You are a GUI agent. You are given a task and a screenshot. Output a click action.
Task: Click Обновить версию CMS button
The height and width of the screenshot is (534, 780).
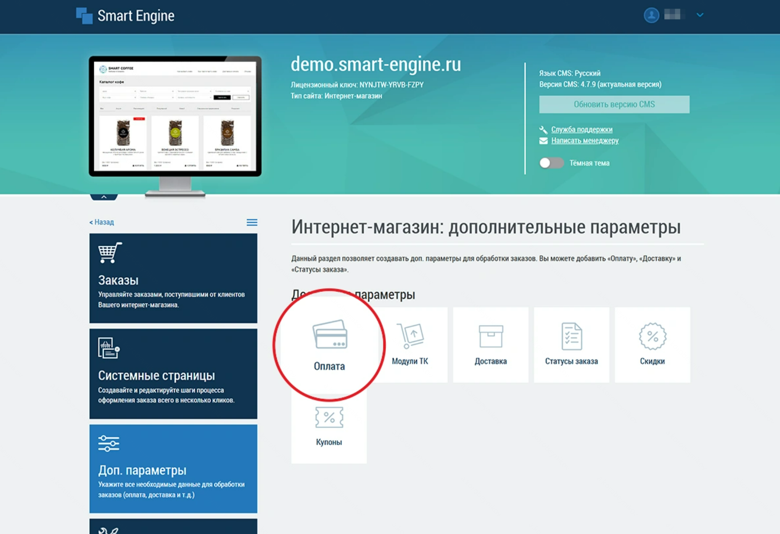[614, 104]
